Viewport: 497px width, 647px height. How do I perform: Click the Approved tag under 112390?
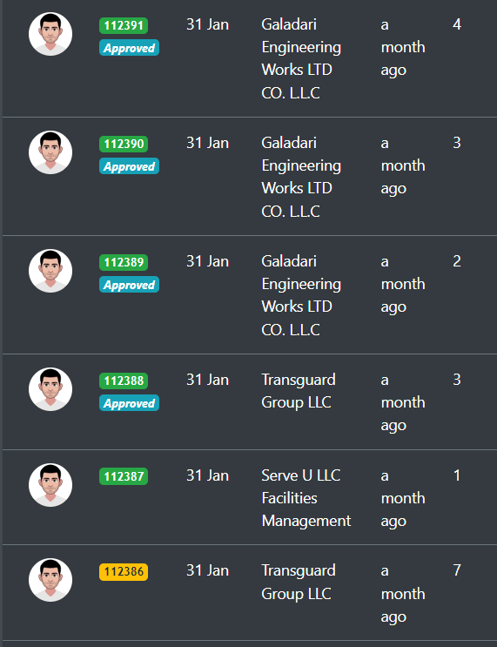(x=129, y=166)
